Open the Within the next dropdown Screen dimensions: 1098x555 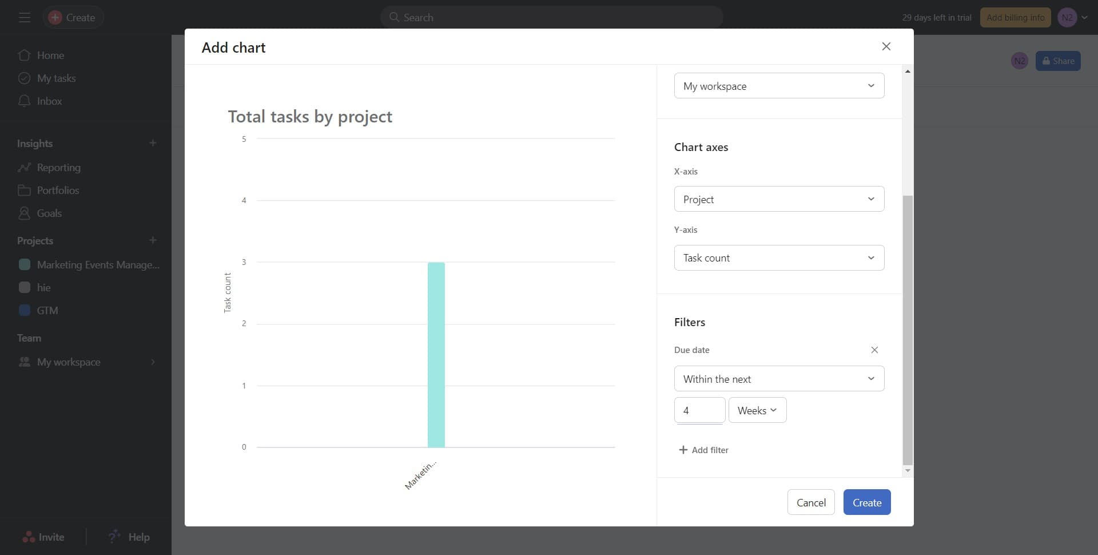[778, 379]
